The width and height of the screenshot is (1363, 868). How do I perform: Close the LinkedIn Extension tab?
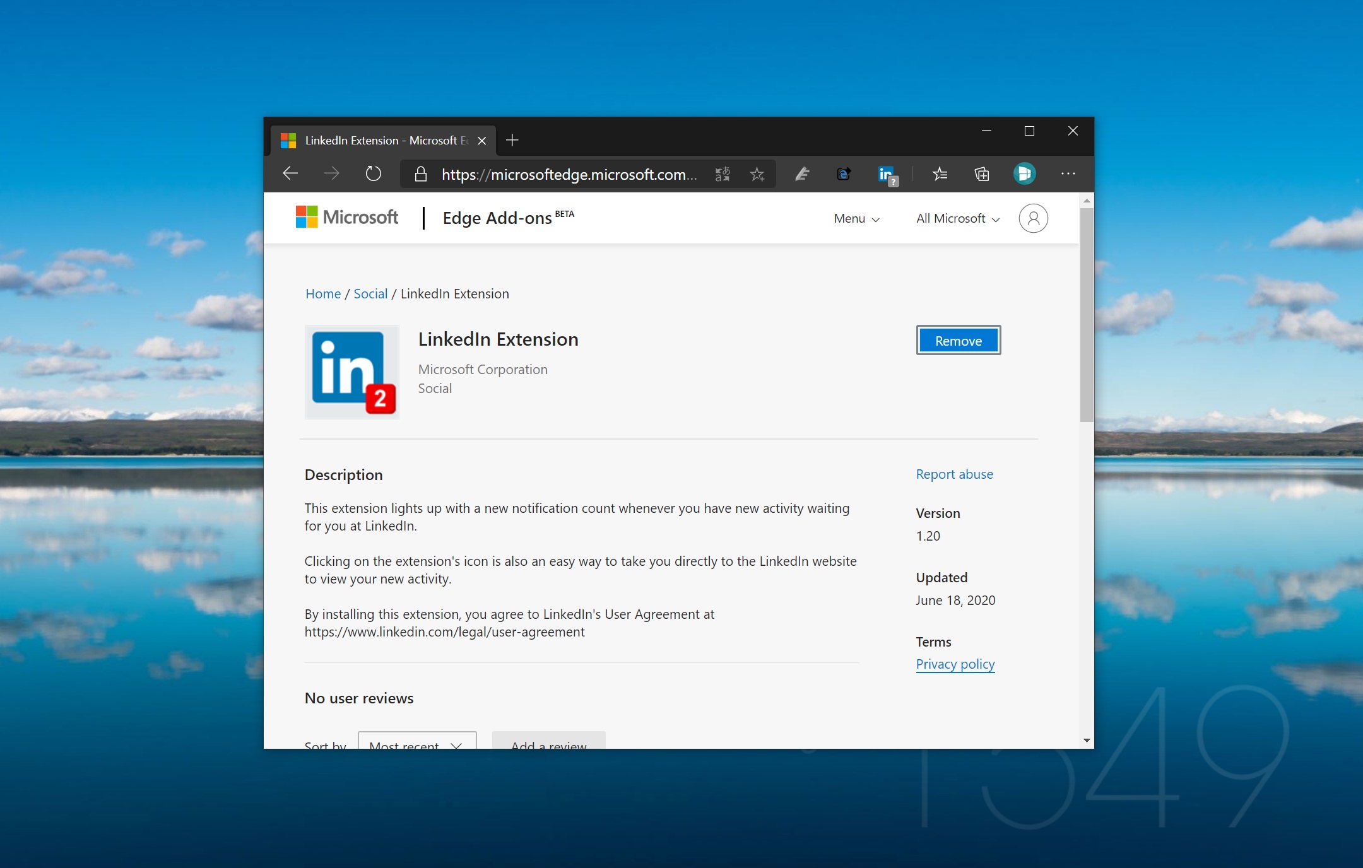click(482, 141)
